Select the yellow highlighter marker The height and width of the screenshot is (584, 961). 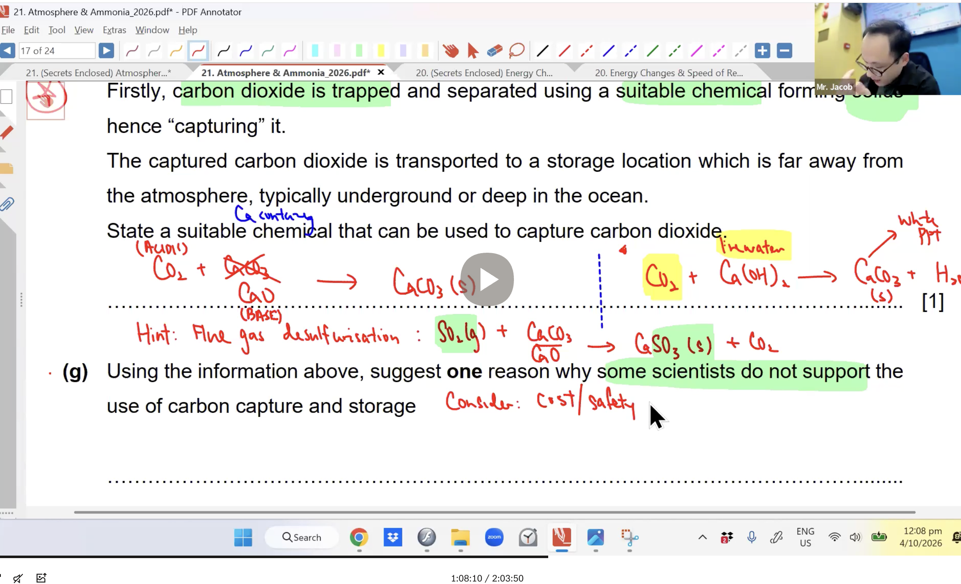381,51
